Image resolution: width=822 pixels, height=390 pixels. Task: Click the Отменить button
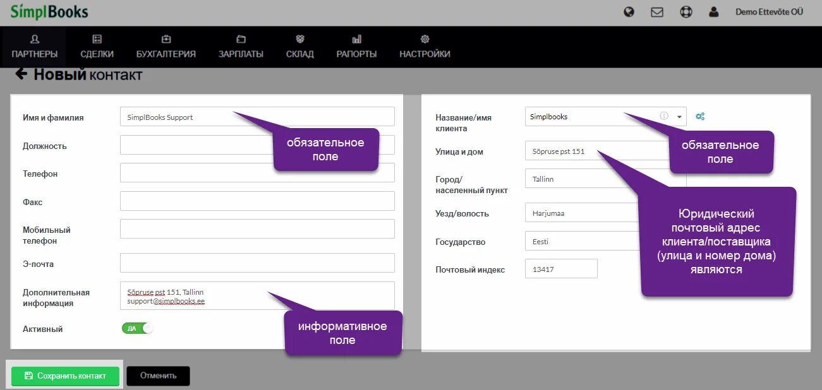158,376
